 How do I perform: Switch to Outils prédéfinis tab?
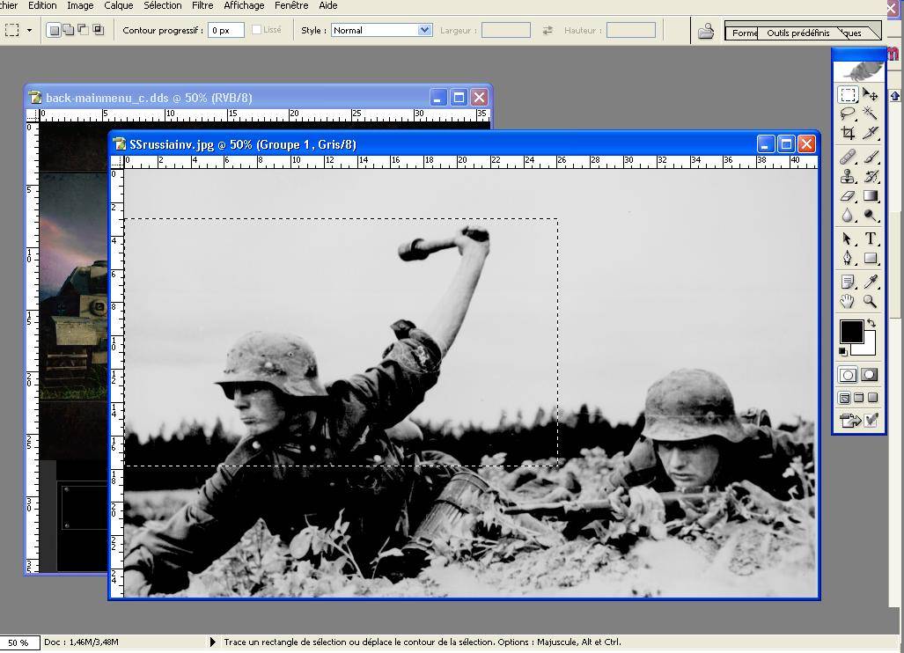(x=797, y=33)
